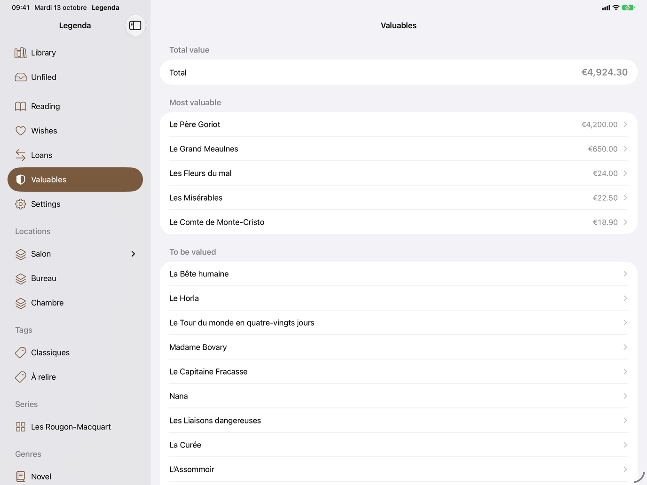Click the Novel genre book icon
The width and height of the screenshot is (647, 485).
[21, 477]
